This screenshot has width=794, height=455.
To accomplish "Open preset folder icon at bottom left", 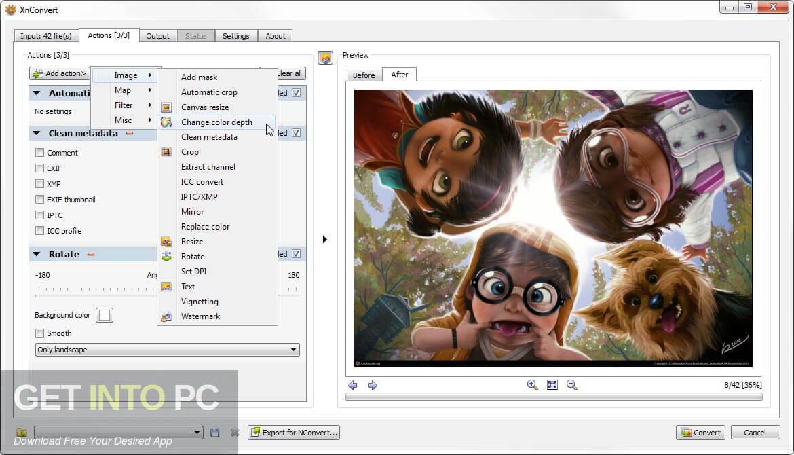I will coord(21,432).
